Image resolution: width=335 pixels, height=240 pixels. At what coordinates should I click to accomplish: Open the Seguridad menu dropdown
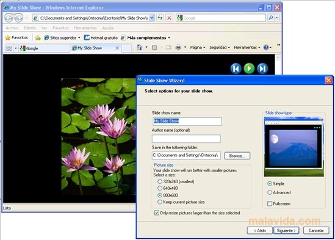(x=220, y=47)
